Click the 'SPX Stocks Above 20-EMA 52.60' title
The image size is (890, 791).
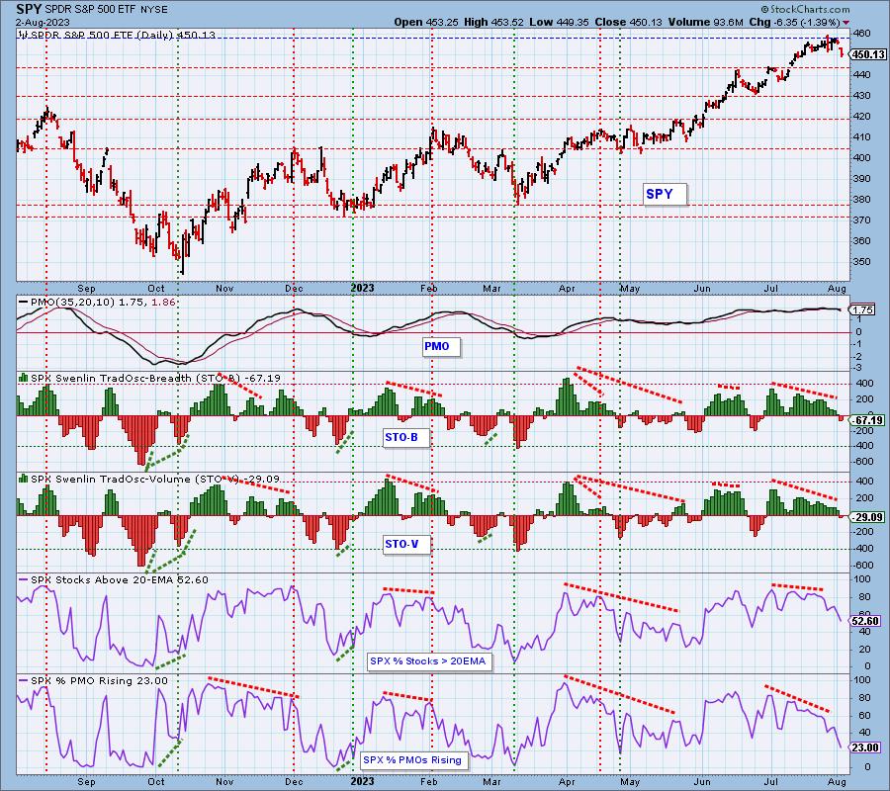120,580
